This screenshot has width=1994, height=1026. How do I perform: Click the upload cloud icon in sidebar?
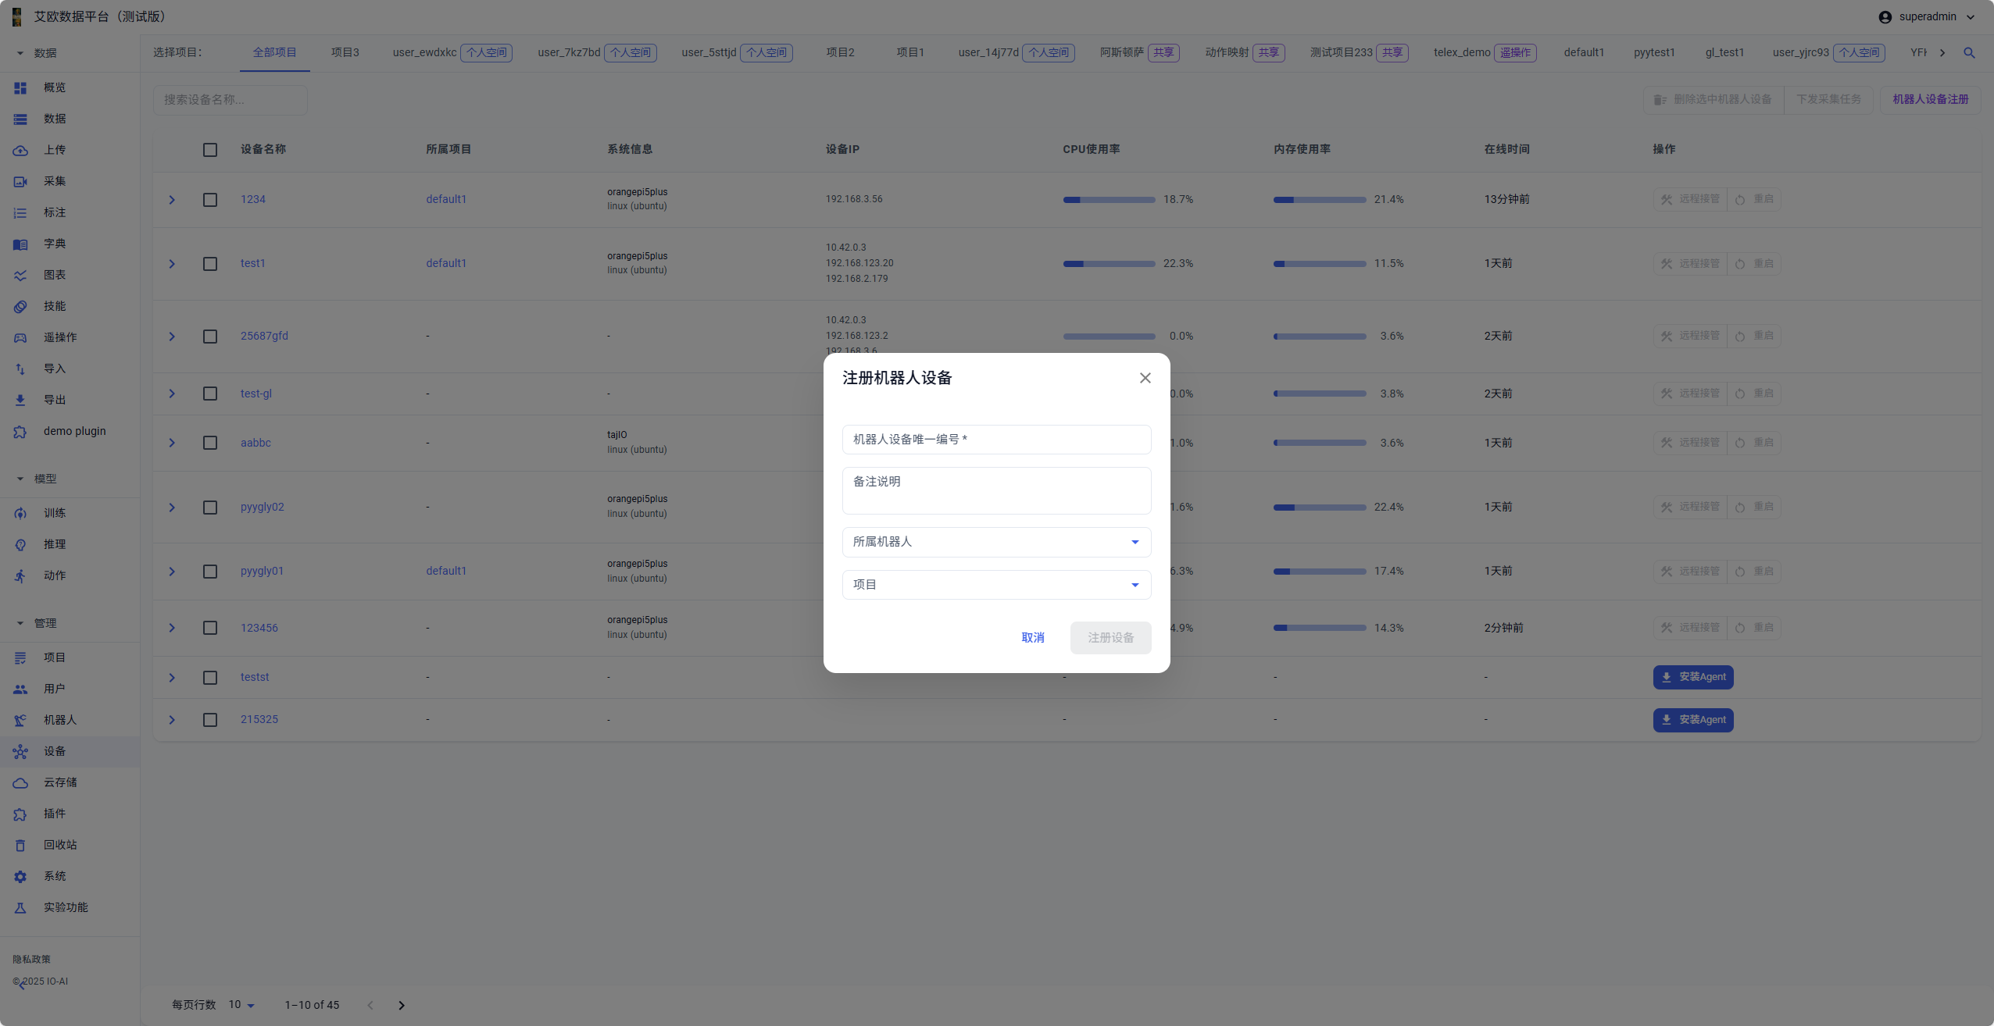click(x=20, y=151)
